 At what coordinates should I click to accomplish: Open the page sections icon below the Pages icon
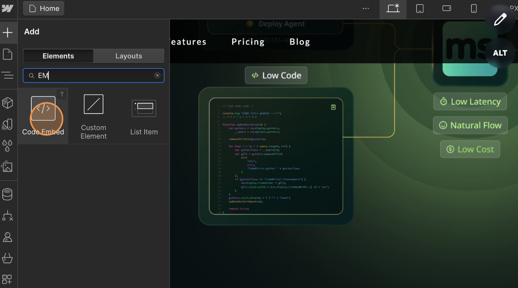(8, 75)
